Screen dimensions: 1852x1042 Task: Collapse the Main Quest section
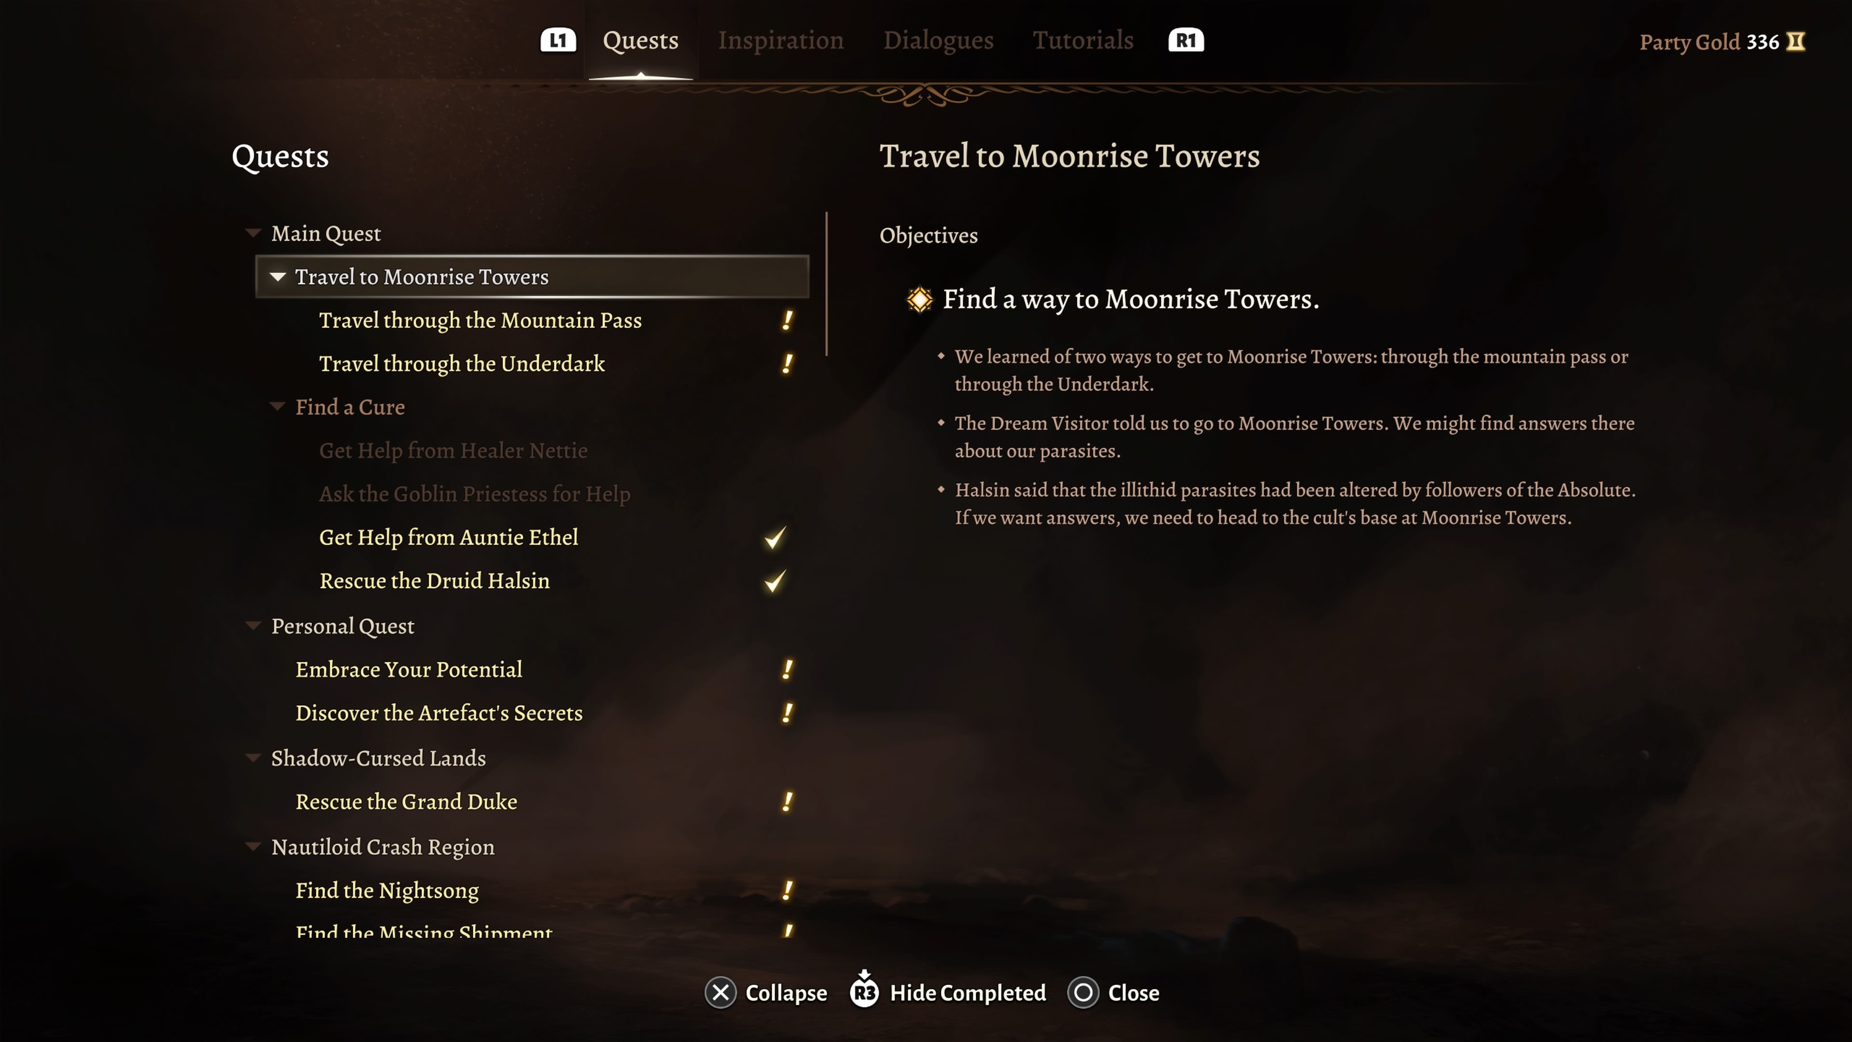pyautogui.click(x=253, y=232)
